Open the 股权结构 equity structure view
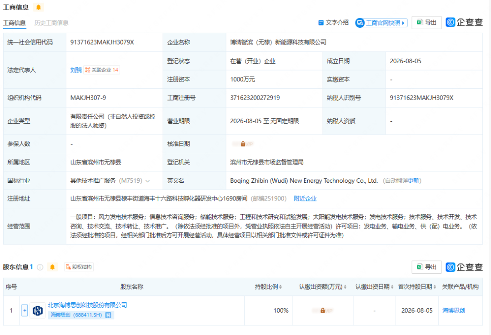This screenshot has height=335, width=491. (79, 267)
